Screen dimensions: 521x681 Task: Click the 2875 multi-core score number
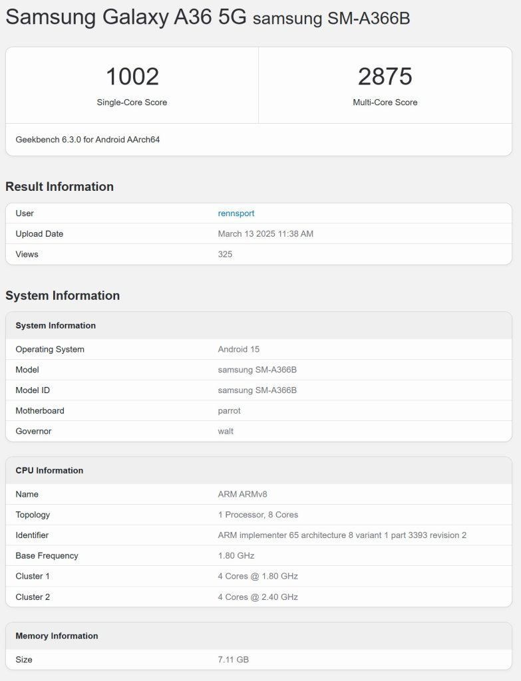tap(385, 77)
